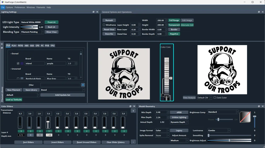The image size is (265, 148).
Task: Click the Invert Sliders button
Action: [x=58, y=142]
